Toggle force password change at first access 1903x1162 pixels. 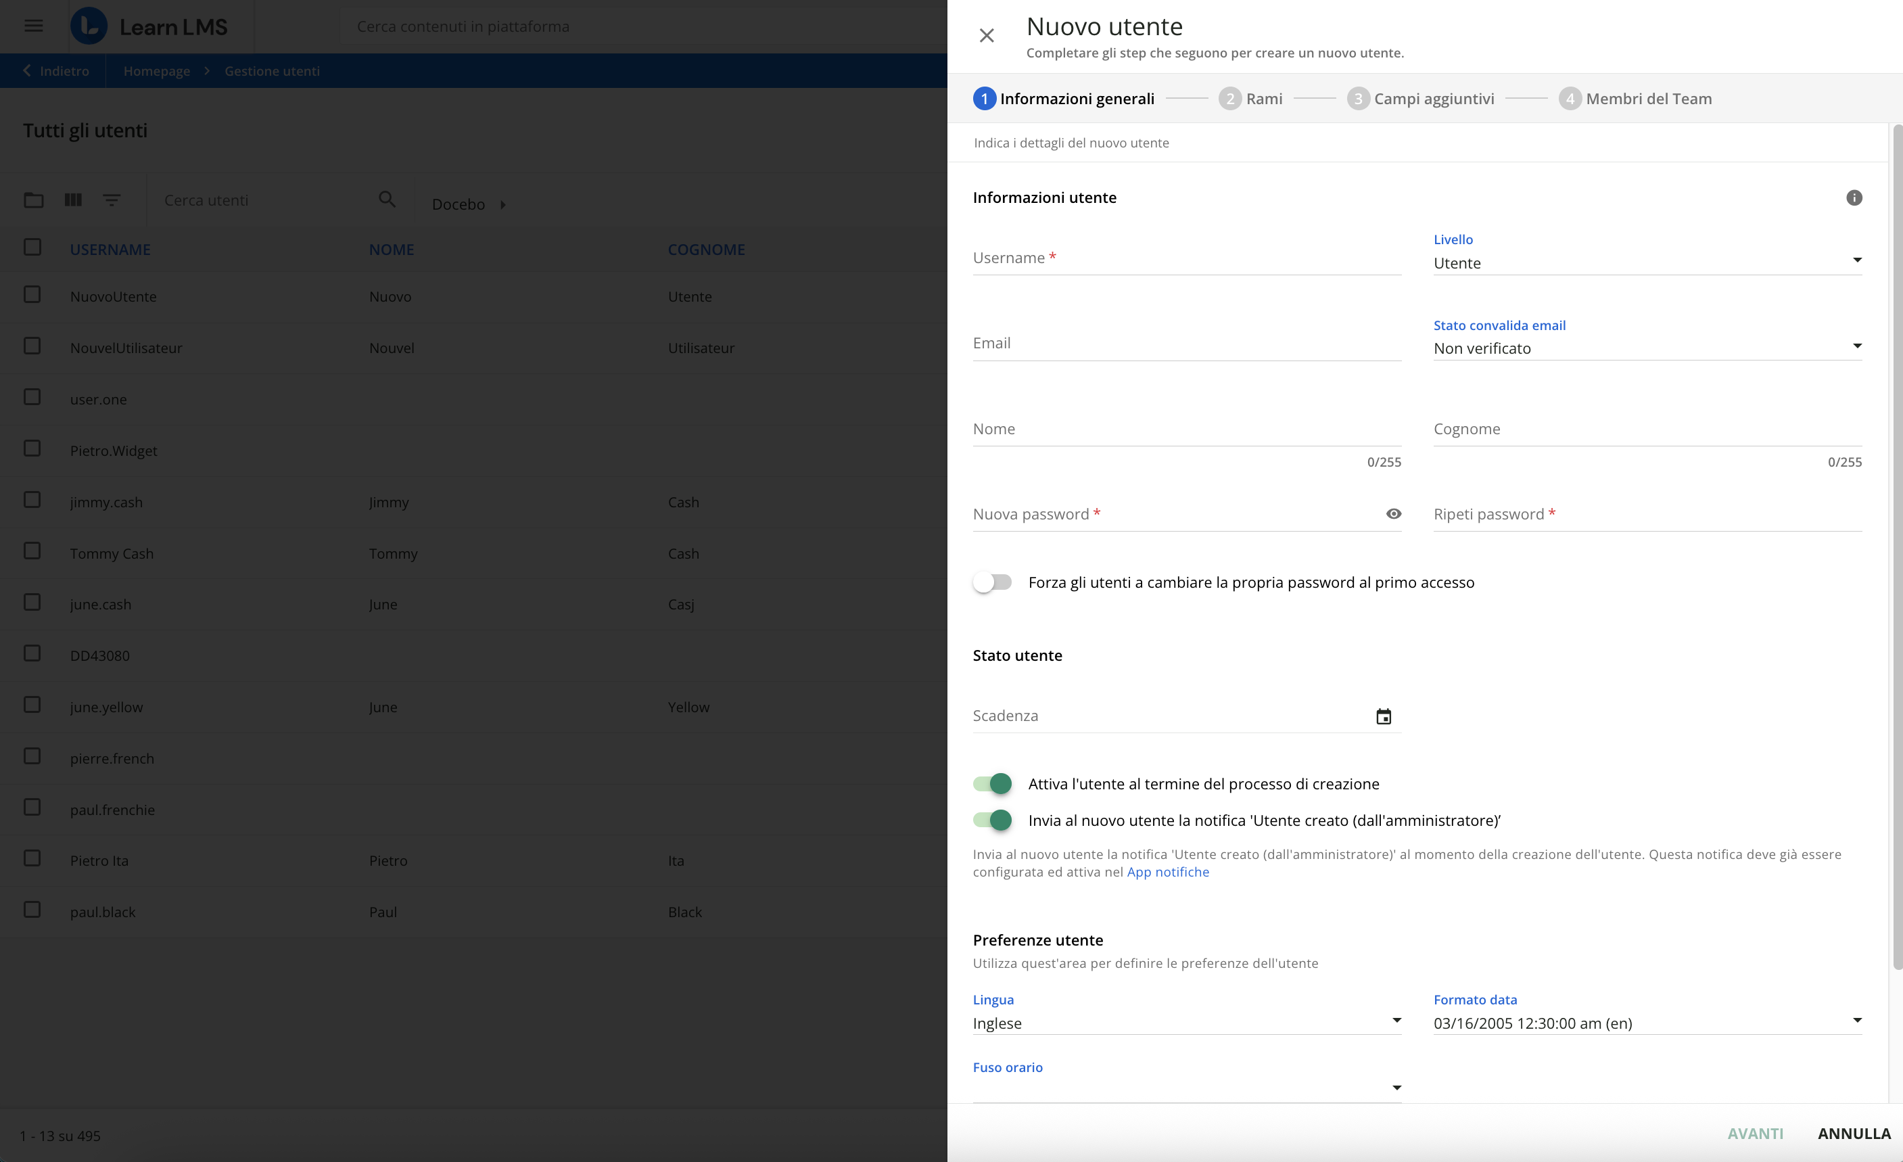coord(993,582)
